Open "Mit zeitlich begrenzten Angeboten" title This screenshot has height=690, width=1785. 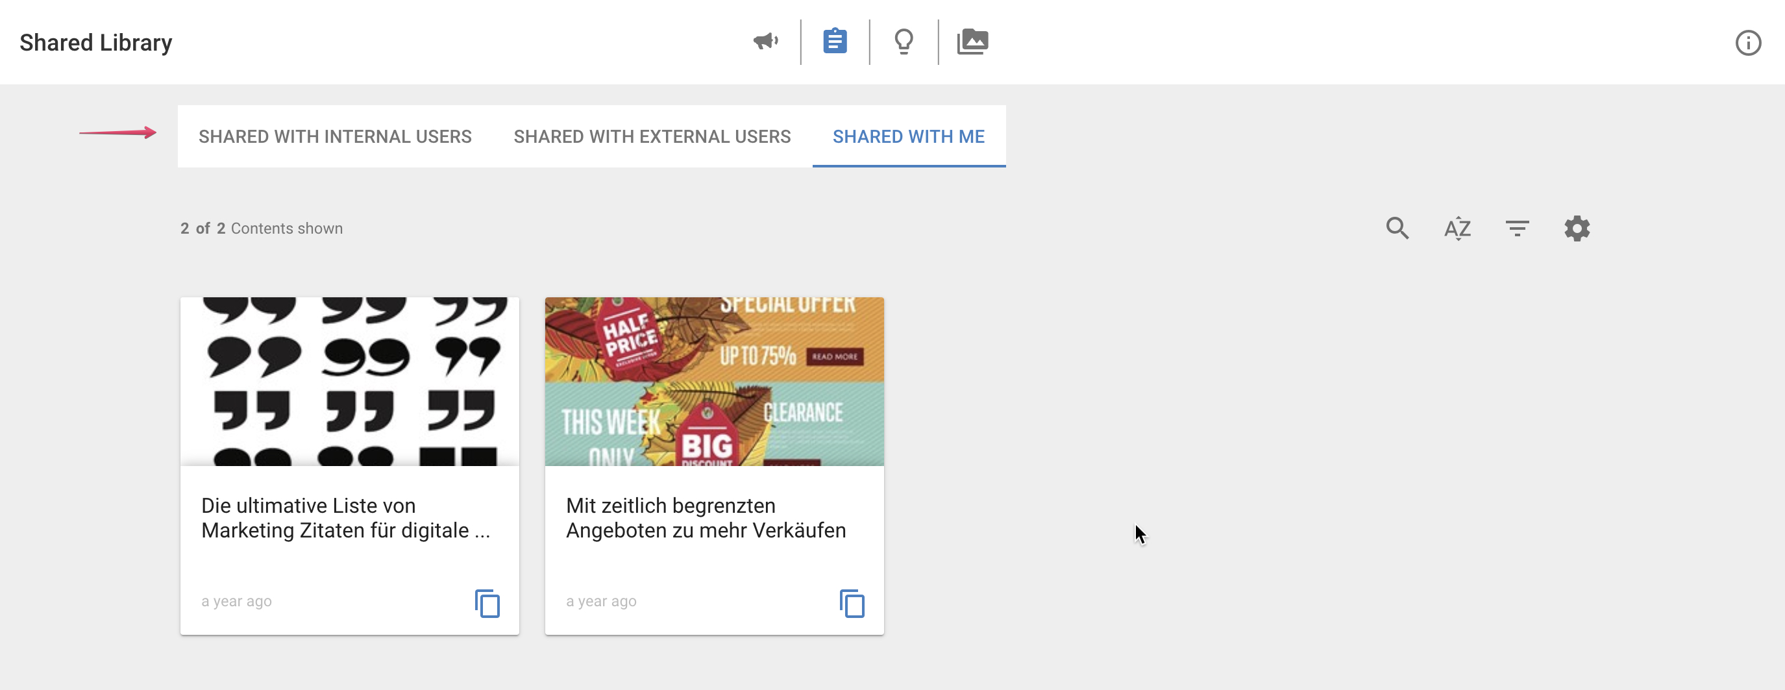click(x=706, y=517)
